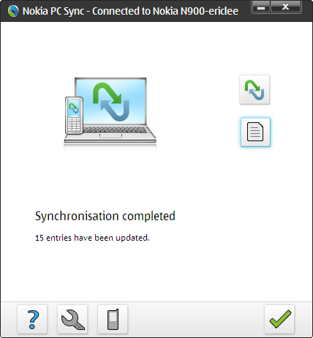313x338 pixels.
Task: Open settings using the wrench button
Action: tap(72, 320)
